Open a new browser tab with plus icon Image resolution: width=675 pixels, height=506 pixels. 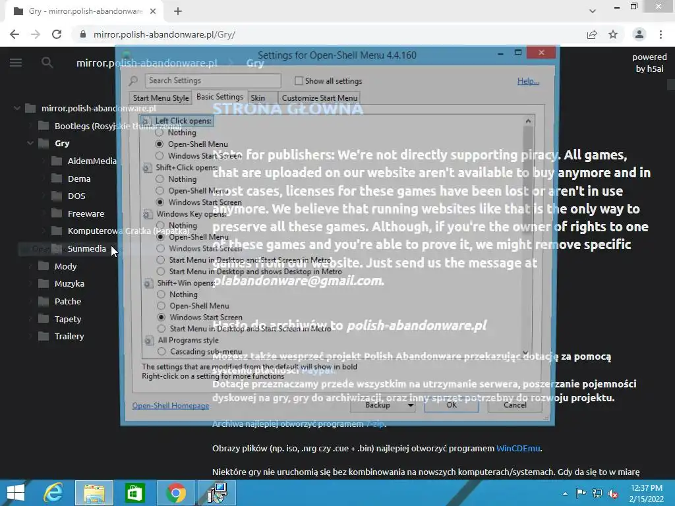178,11
